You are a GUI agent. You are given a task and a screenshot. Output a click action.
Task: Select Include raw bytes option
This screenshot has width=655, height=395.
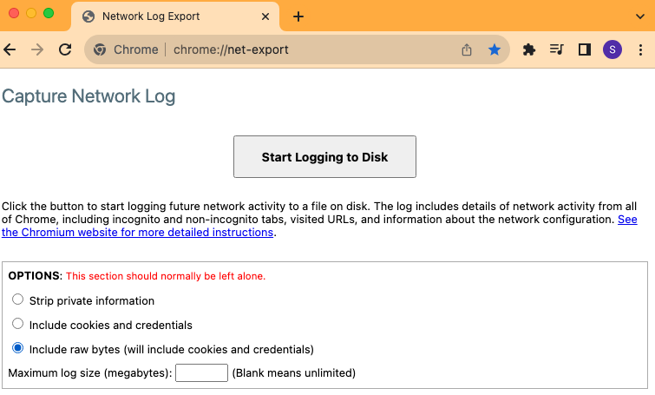coord(18,349)
